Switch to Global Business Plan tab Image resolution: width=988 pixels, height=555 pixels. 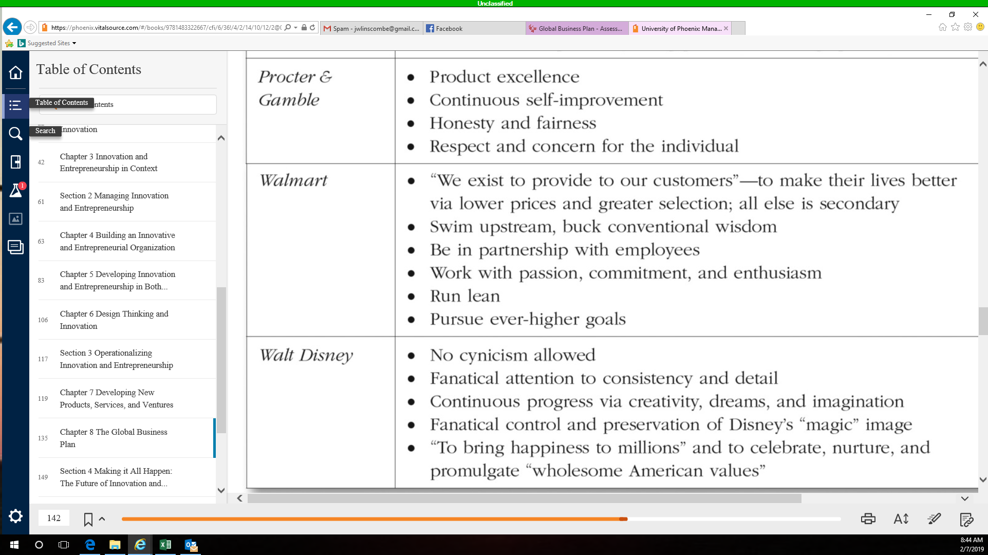coord(576,28)
